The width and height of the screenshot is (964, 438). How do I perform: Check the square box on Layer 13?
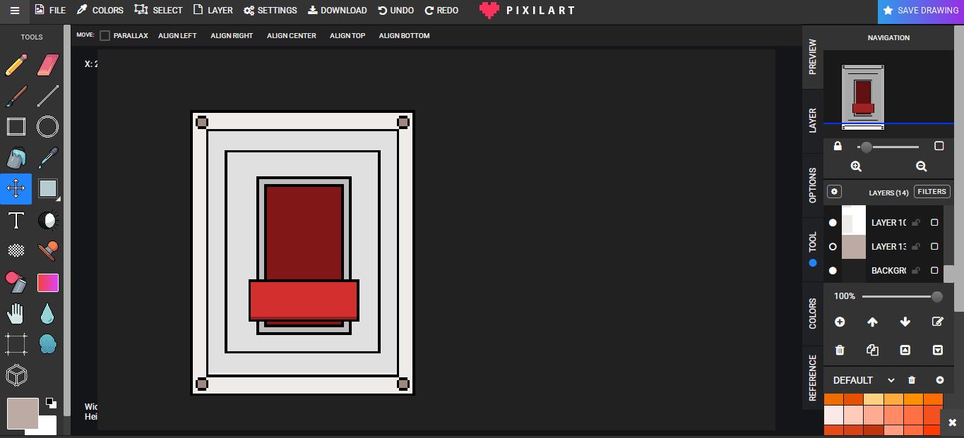coord(934,247)
